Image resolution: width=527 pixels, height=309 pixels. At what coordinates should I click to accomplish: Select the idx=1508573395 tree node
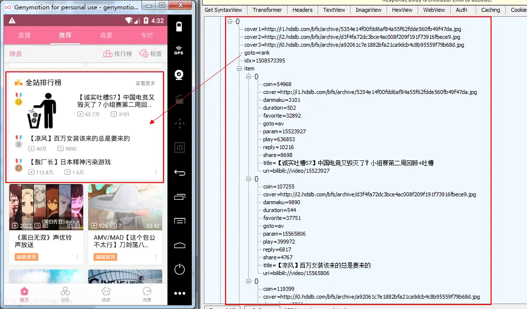264,61
